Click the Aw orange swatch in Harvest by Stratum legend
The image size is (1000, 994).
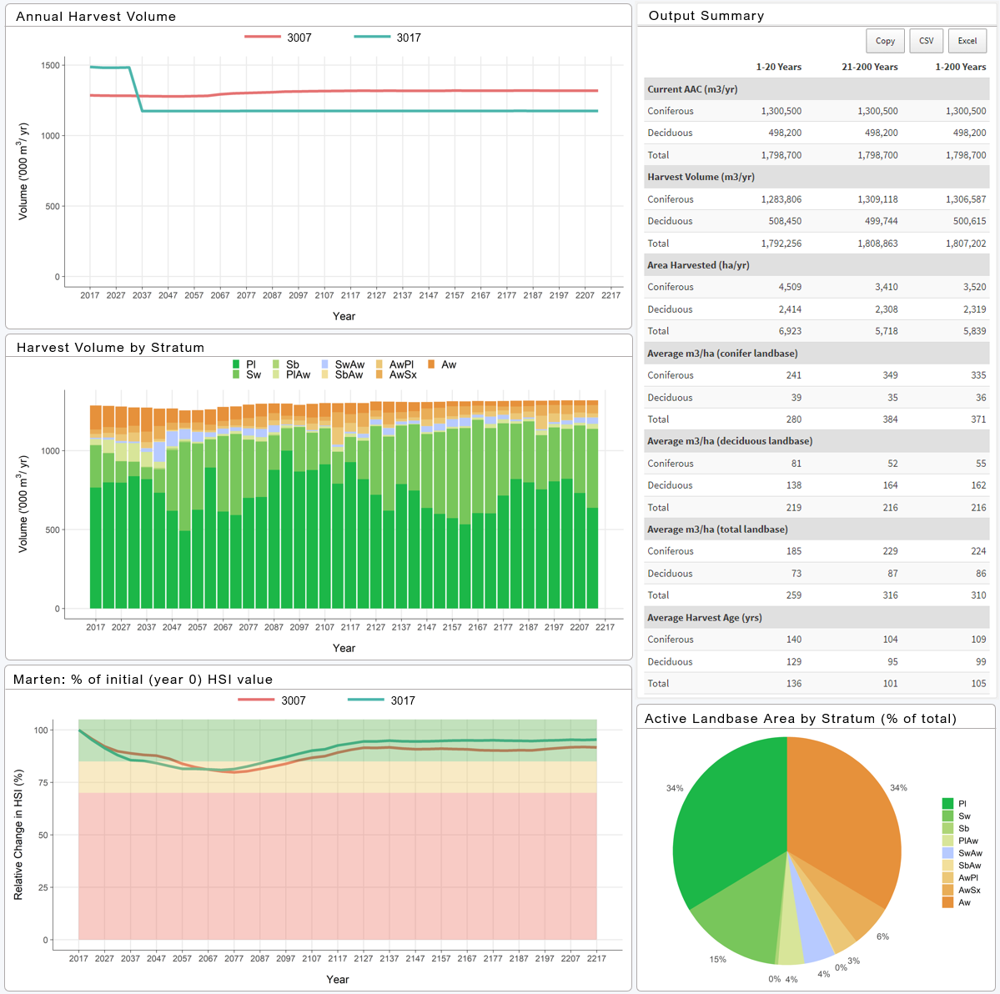point(431,364)
